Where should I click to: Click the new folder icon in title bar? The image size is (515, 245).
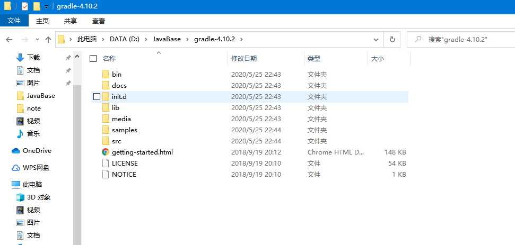click(37, 6)
